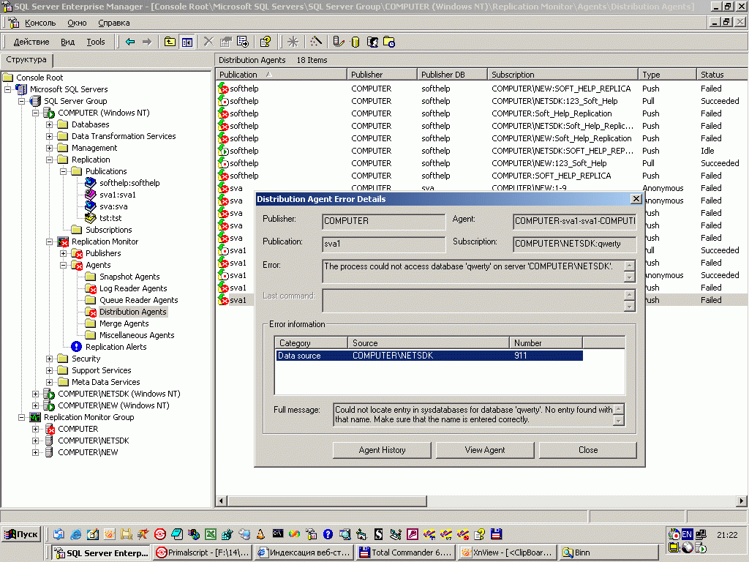Collapse the Microsoft SQL Servers node
The image size is (749, 562).
point(7,89)
